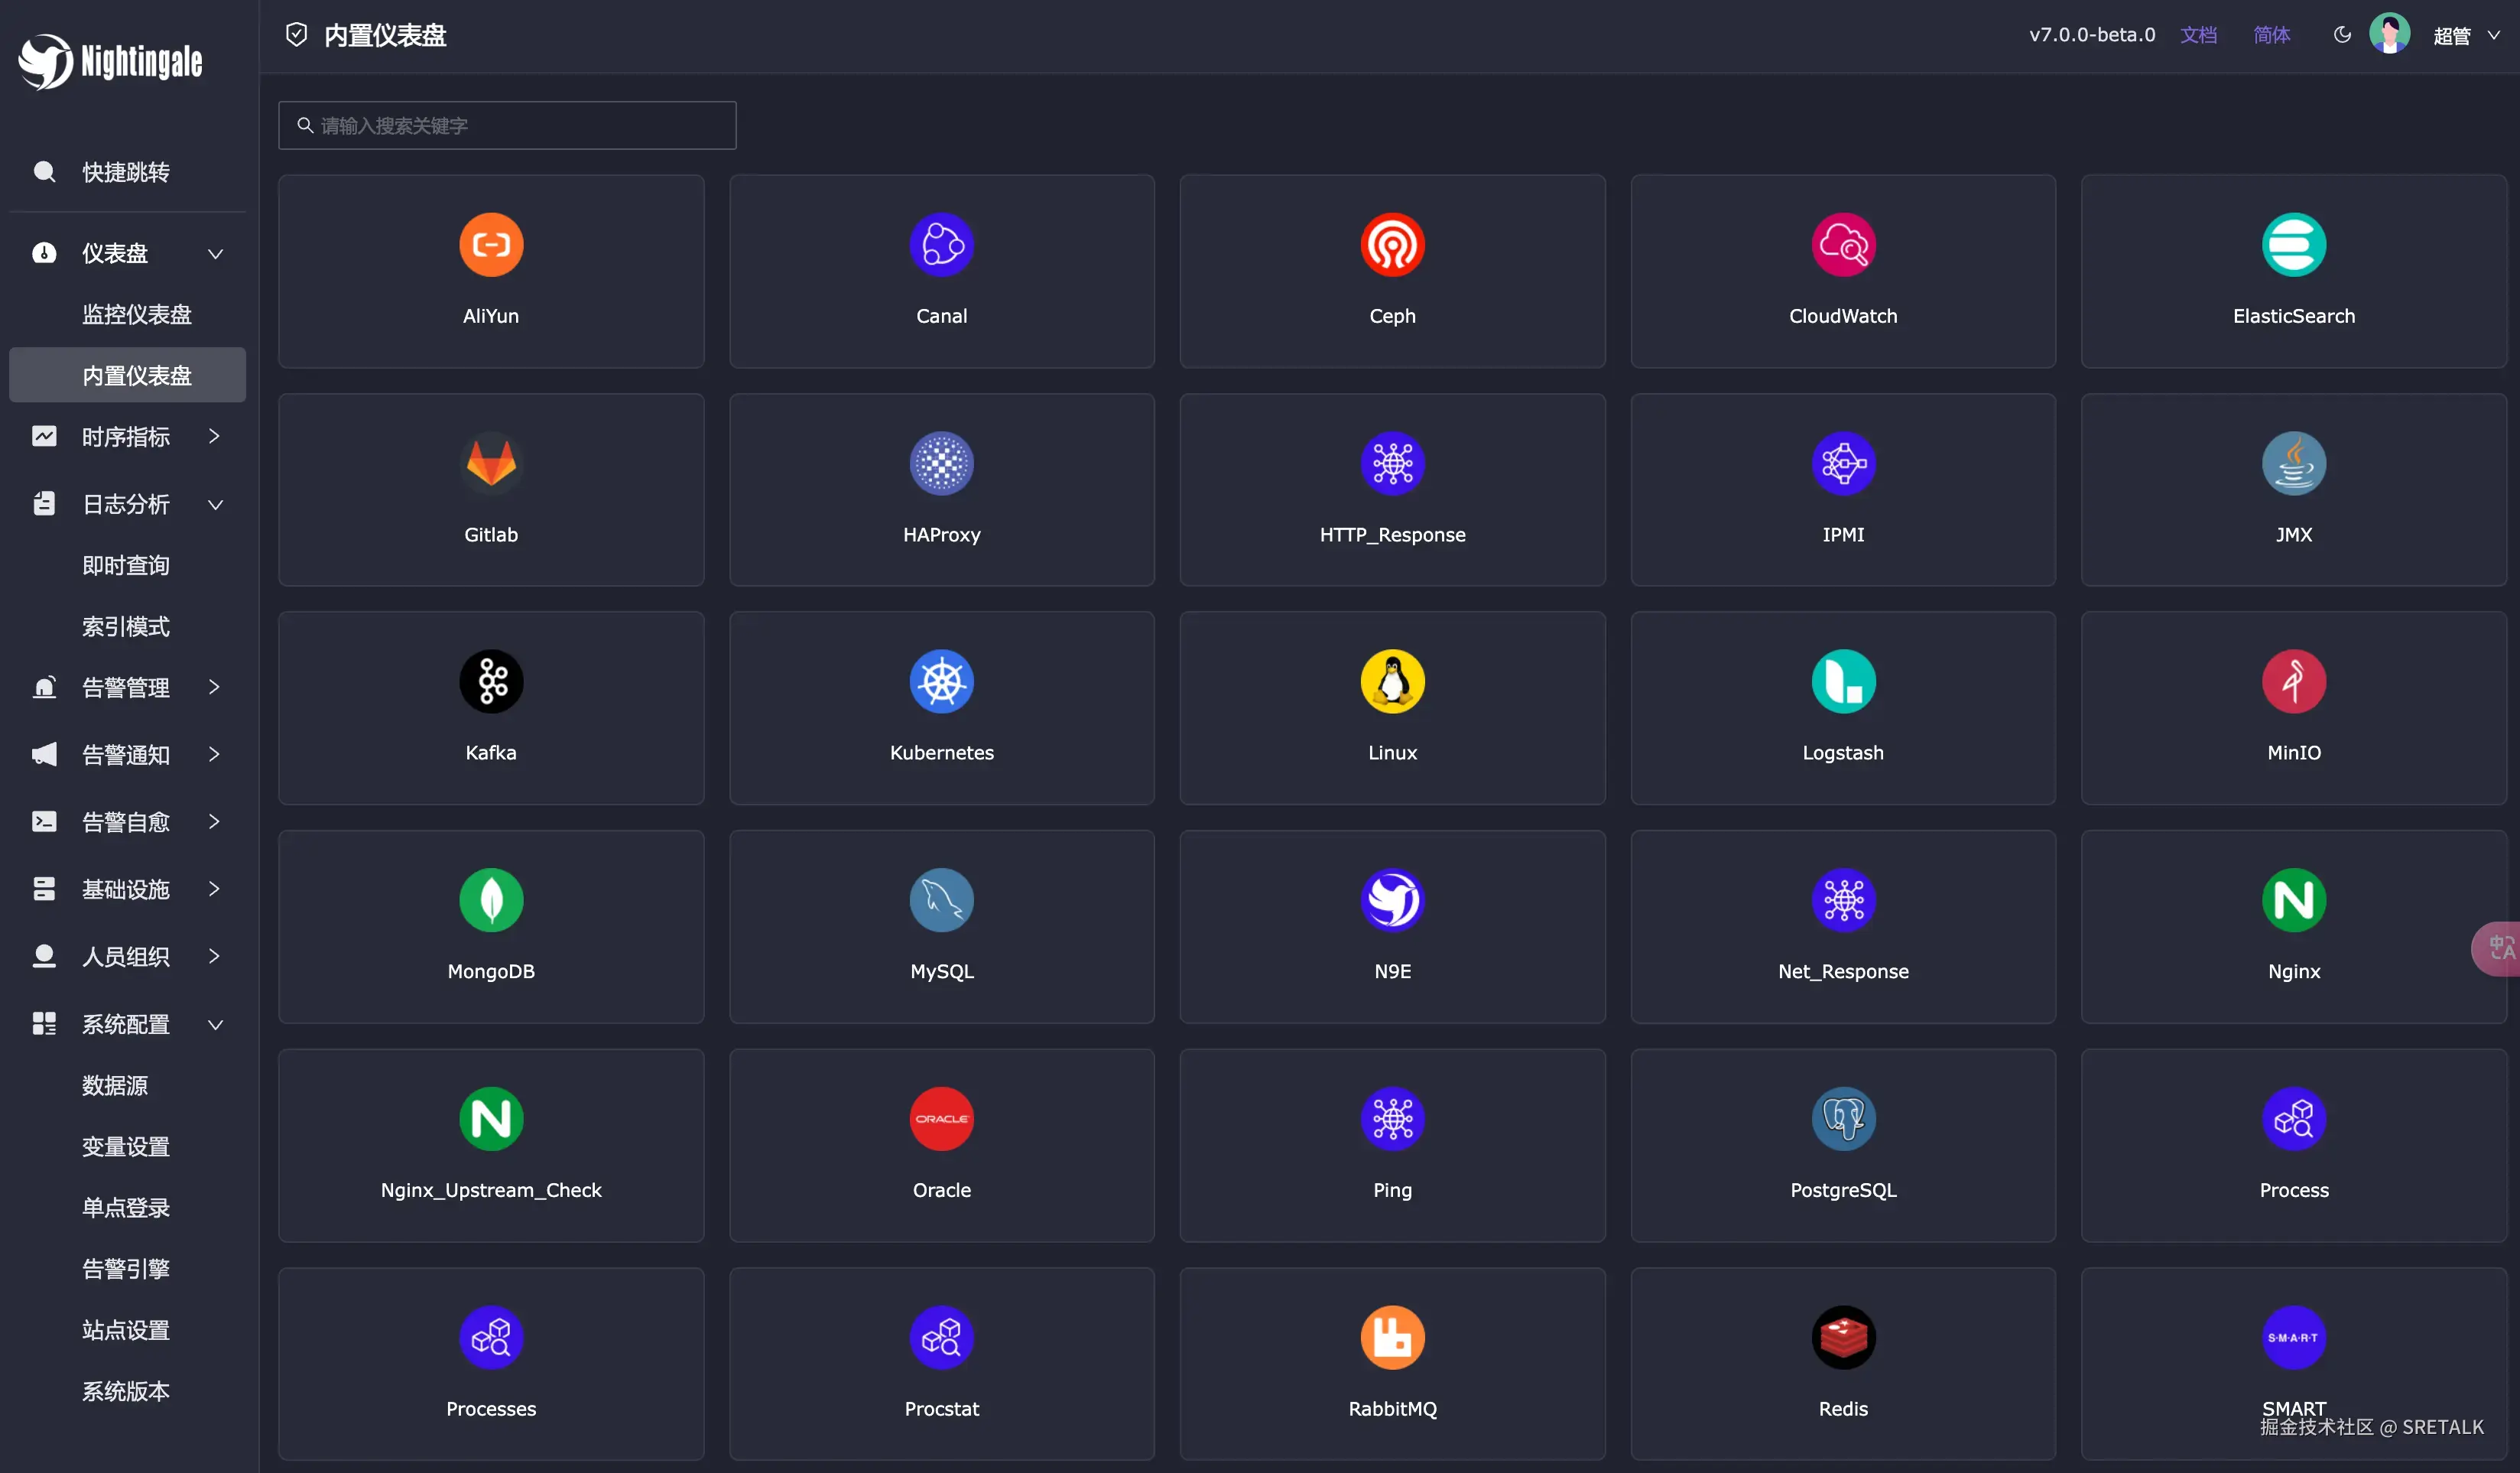
Task: Toggle dark mode moon icon
Action: pyautogui.click(x=2341, y=35)
